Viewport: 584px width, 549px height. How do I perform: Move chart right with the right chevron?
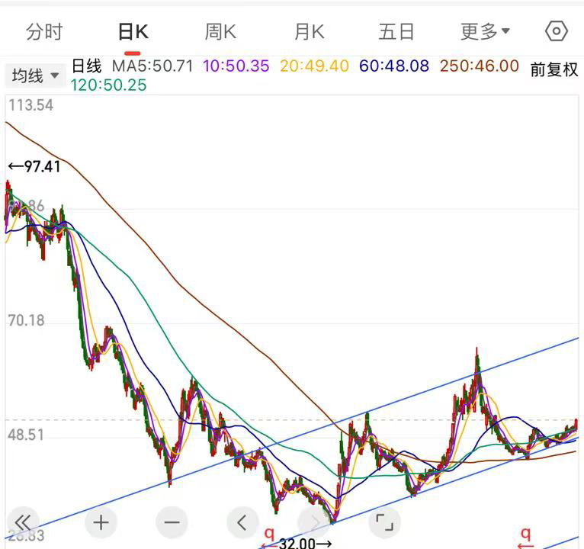tap(314, 522)
